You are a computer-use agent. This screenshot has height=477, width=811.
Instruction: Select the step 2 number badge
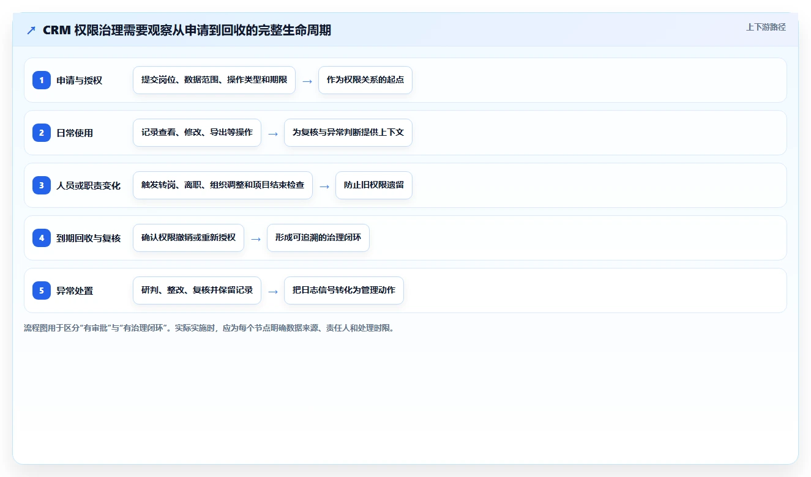click(x=42, y=133)
